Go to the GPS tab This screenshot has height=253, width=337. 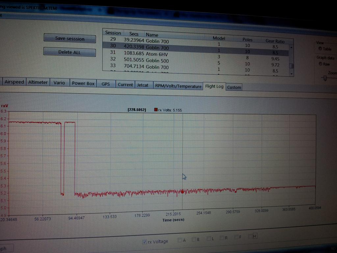click(106, 84)
